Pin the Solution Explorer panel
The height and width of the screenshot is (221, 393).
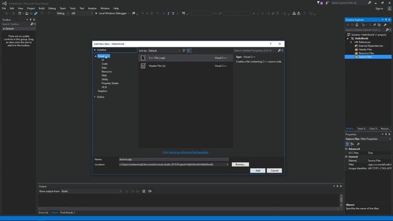(x=386, y=20)
